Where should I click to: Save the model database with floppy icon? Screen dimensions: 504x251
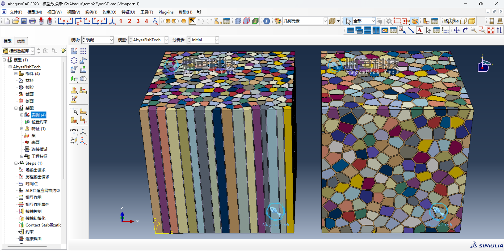pyautogui.click(x=24, y=21)
